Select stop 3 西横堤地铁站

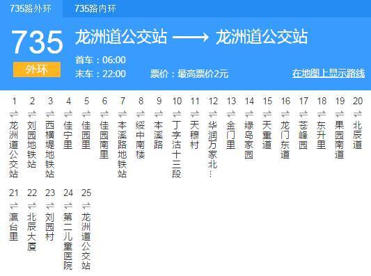pyautogui.click(x=50, y=149)
